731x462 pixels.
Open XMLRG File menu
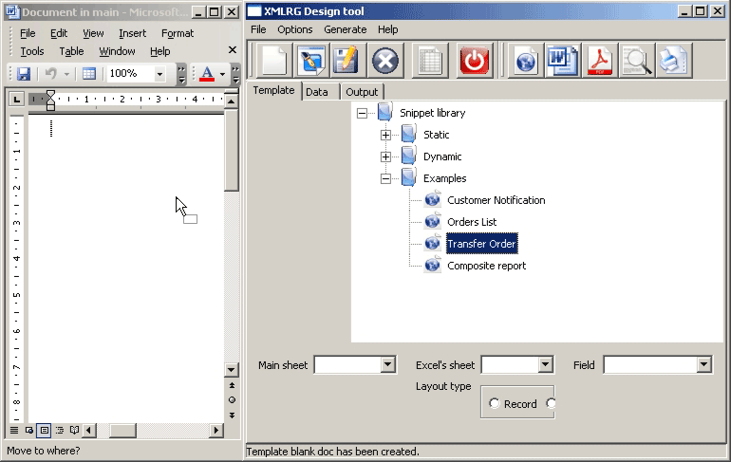click(258, 29)
